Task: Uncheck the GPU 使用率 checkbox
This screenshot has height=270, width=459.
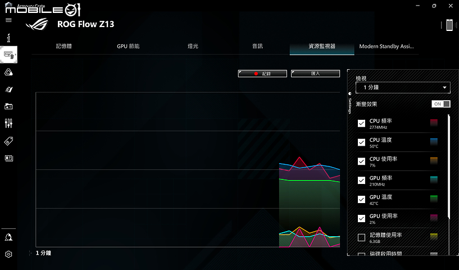Action: point(361,219)
